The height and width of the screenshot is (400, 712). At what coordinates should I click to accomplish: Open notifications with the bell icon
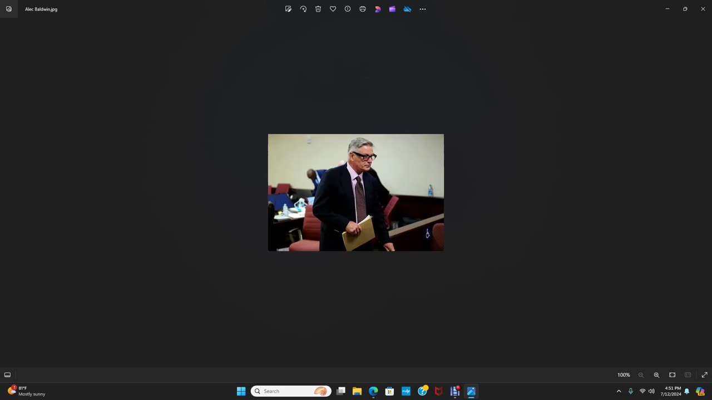point(687,391)
